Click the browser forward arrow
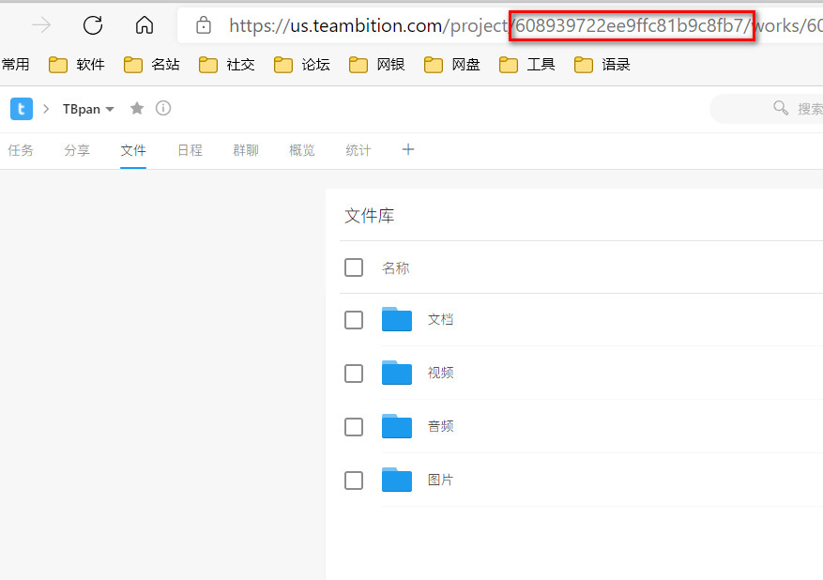 41,25
